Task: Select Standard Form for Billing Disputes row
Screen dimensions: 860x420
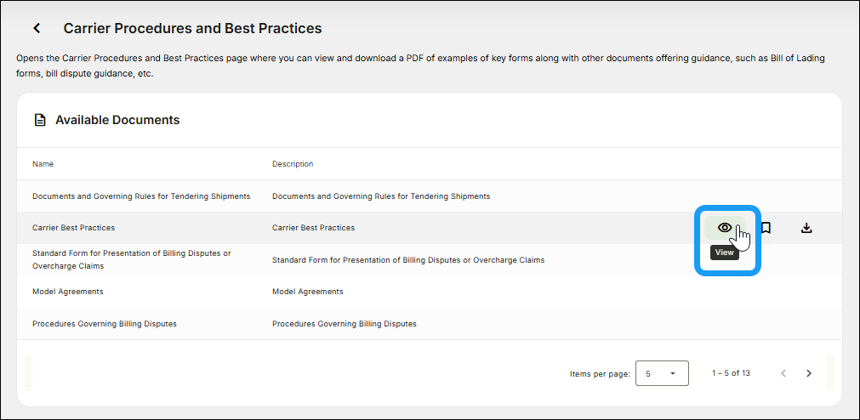Action: (x=131, y=259)
